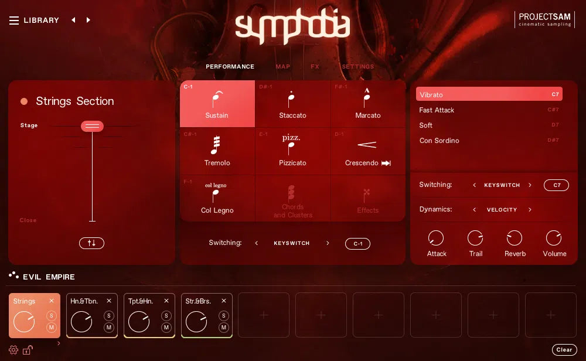Select the Col Legno articulation
The height and width of the screenshot is (361, 586).
point(217,198)
